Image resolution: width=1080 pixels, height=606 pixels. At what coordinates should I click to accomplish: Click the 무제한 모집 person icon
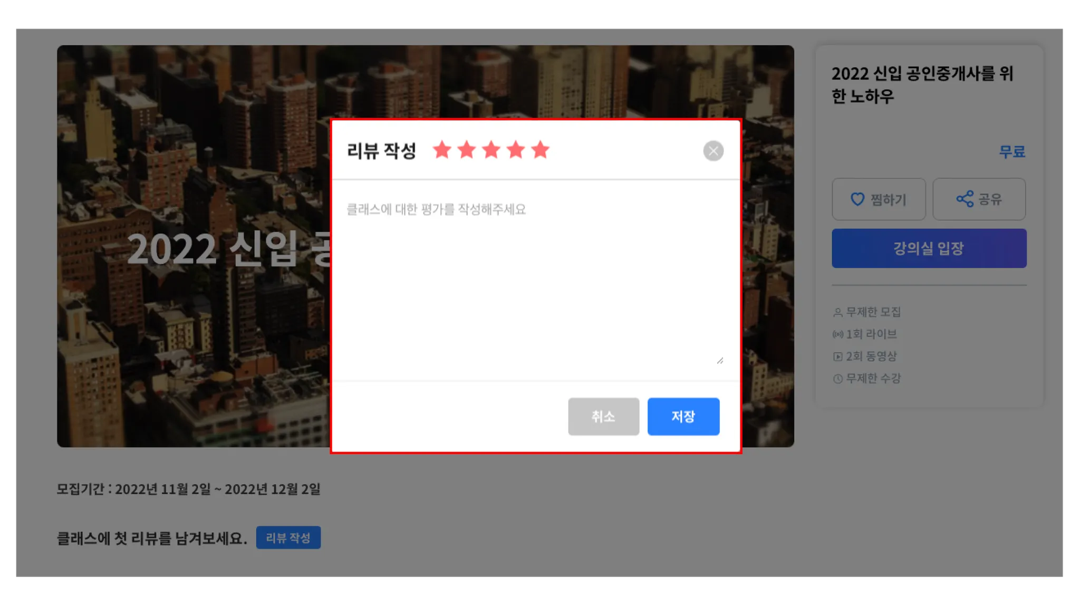pyautogui.click(x=837, y=312)
